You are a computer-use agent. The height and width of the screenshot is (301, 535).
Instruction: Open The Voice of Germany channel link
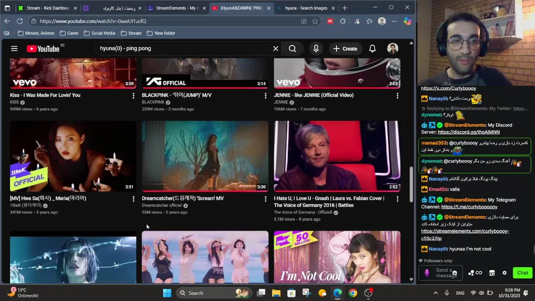(303, 212)
